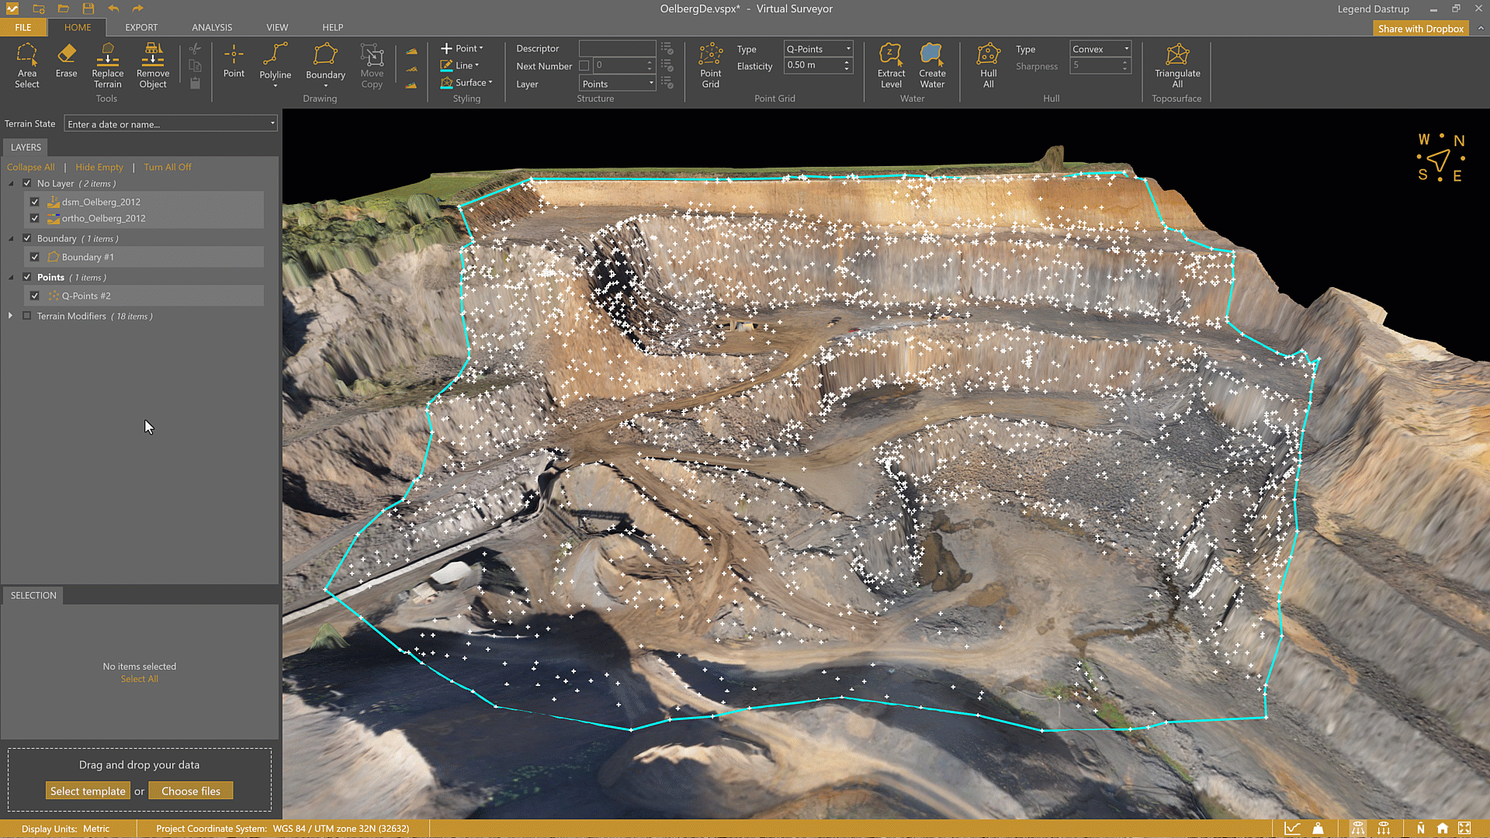The height and width of the screenshot is (838, 1490).
Task: Open the EXPORT ribbon tab
Action: [x=141, y=27]
